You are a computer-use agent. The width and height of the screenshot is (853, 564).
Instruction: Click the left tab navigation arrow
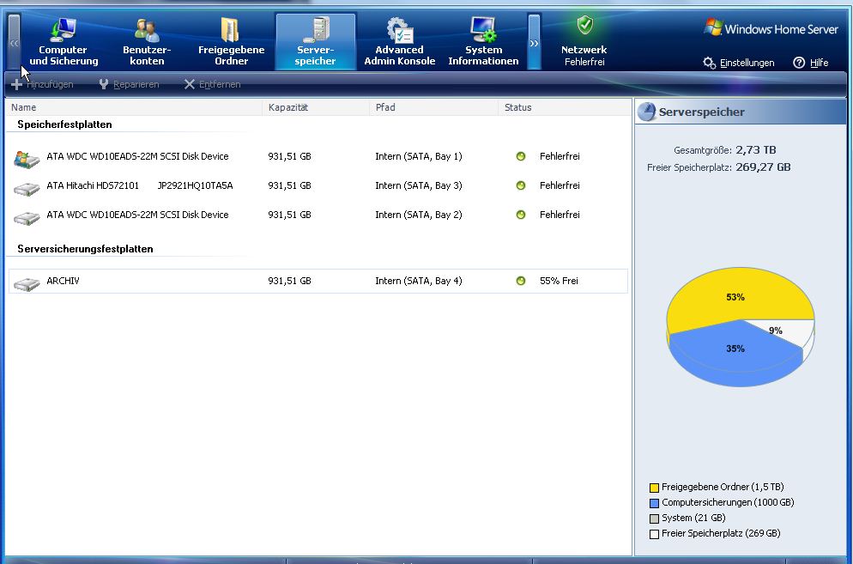point(14,42)
